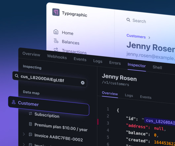Click the Transactions arrows icon
175x146 pixels.
(56, 50)
